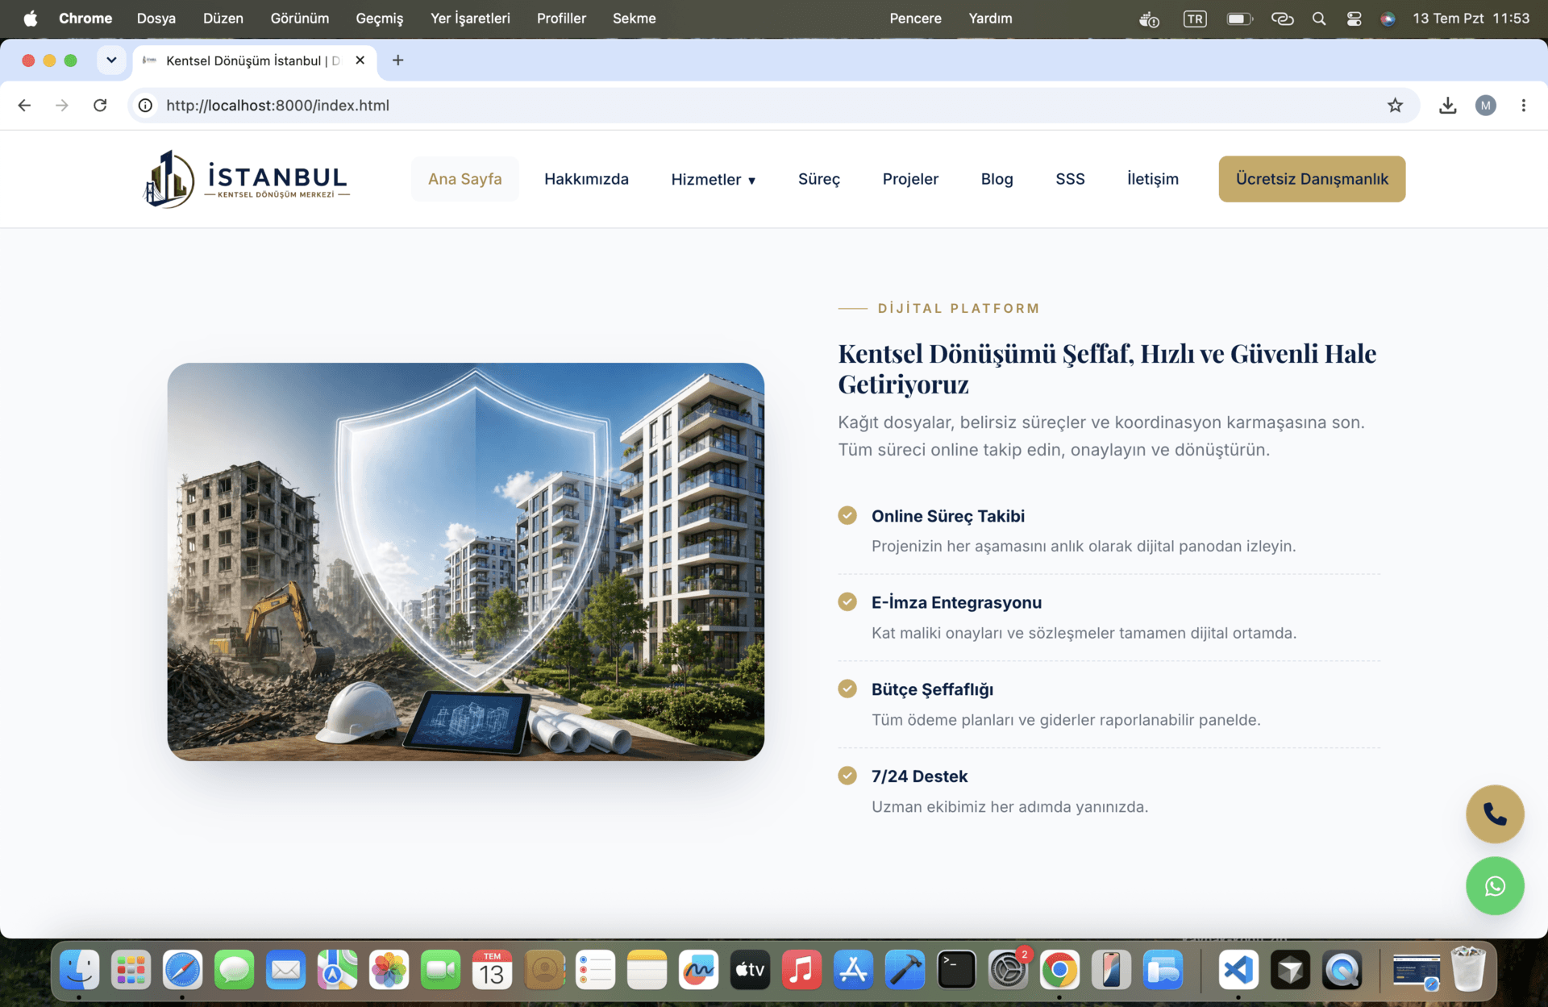The image size is (1548, 1007).
Task: Open the Görünüm menu
Action: pos(299,19)
